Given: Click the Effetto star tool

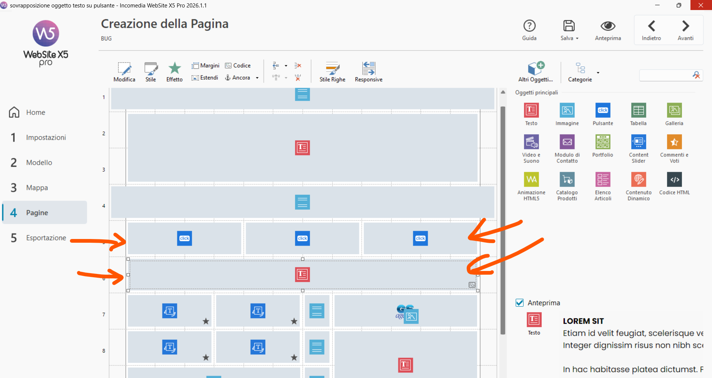Looking at the screenshot, I should pos(174,69).
